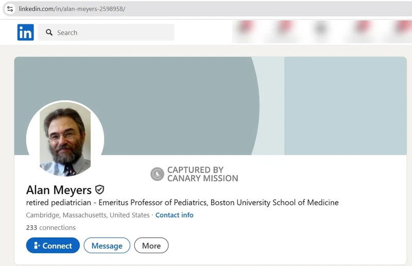Click the LinkedIn logo icon

25,32
